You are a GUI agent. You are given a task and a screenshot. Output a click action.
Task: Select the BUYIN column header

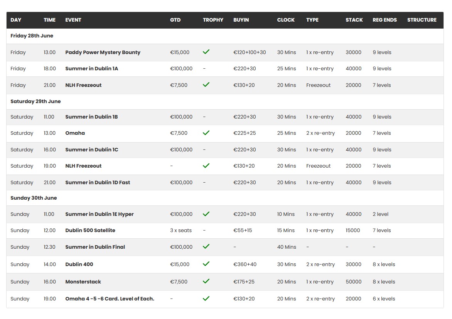[241, 20]
